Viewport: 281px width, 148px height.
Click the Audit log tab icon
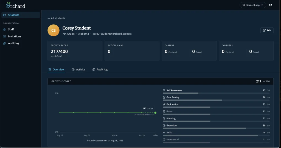(x=94, y=69)
